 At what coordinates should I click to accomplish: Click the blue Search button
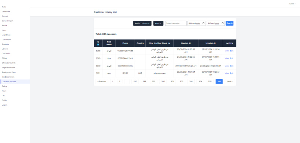point(229,23)
